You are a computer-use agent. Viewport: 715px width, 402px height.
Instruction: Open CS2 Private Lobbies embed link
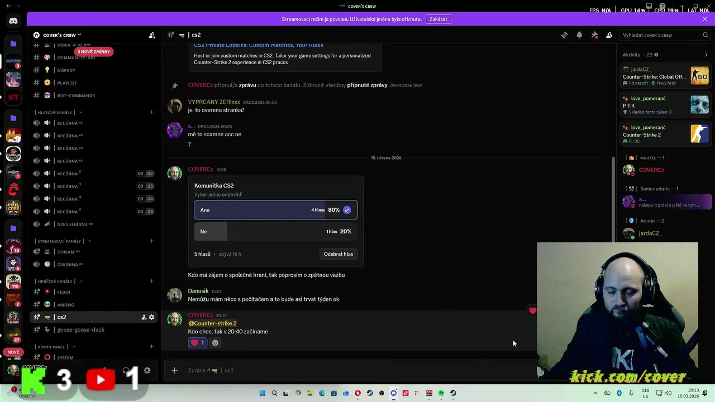coord(259,45)
